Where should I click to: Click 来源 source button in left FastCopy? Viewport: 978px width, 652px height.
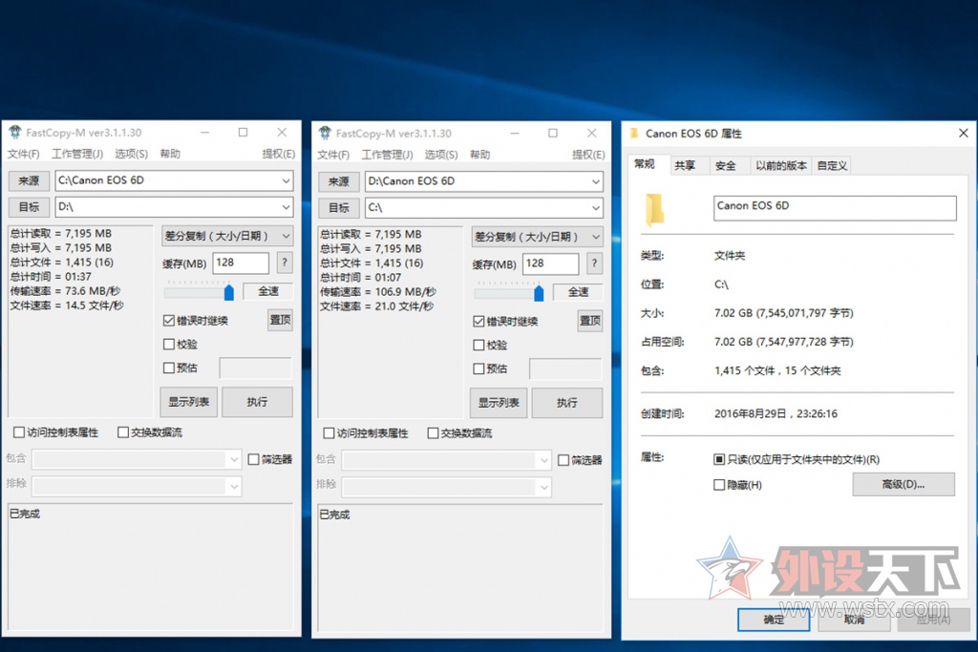click(x=29, y=180)
